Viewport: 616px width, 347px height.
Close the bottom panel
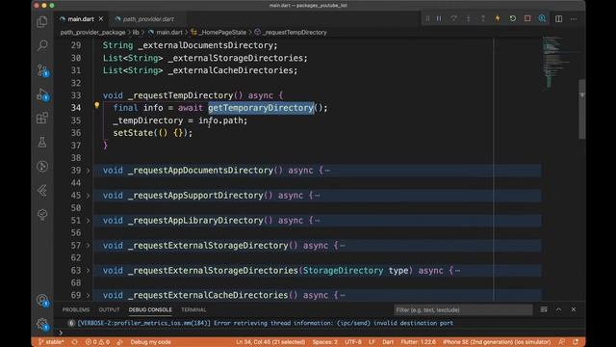pyautogui.click(x=574, y=309)
